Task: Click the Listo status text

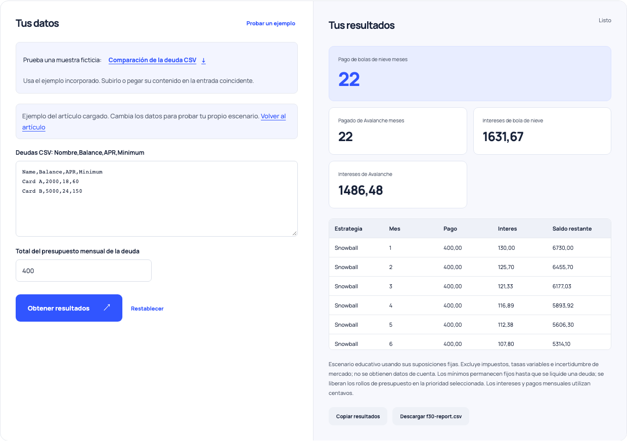Action: tap(605, 21)
